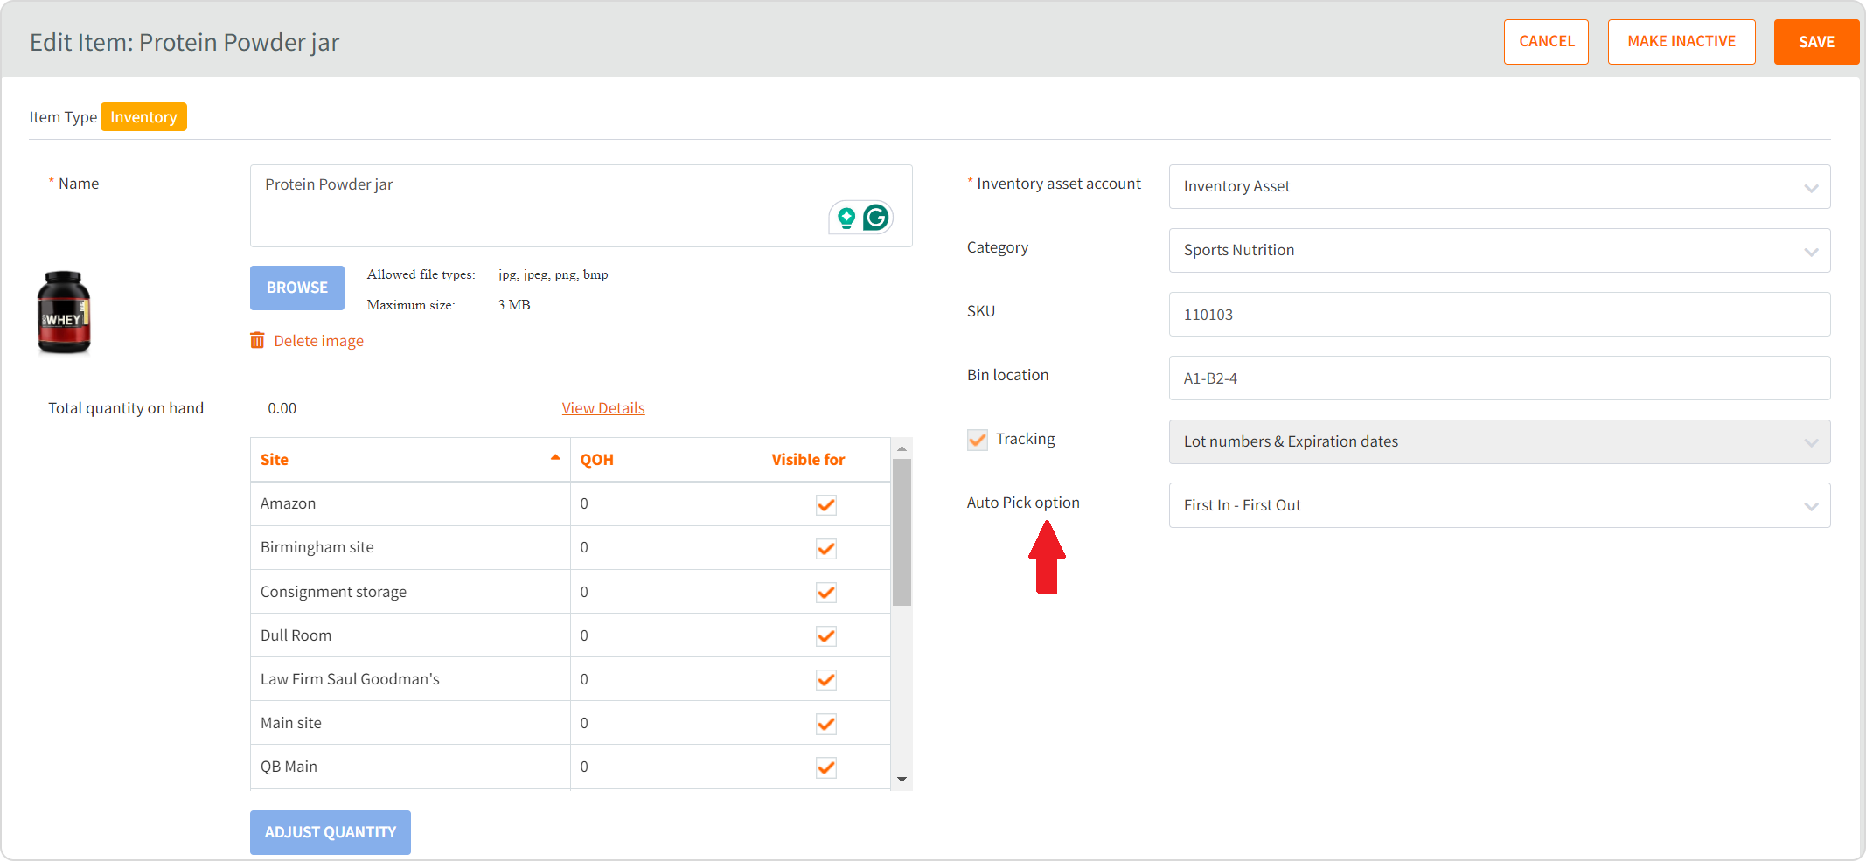
Task: Open the Lot numbers & Expiration dates dropdown
Action: [x=1500, y=441]
